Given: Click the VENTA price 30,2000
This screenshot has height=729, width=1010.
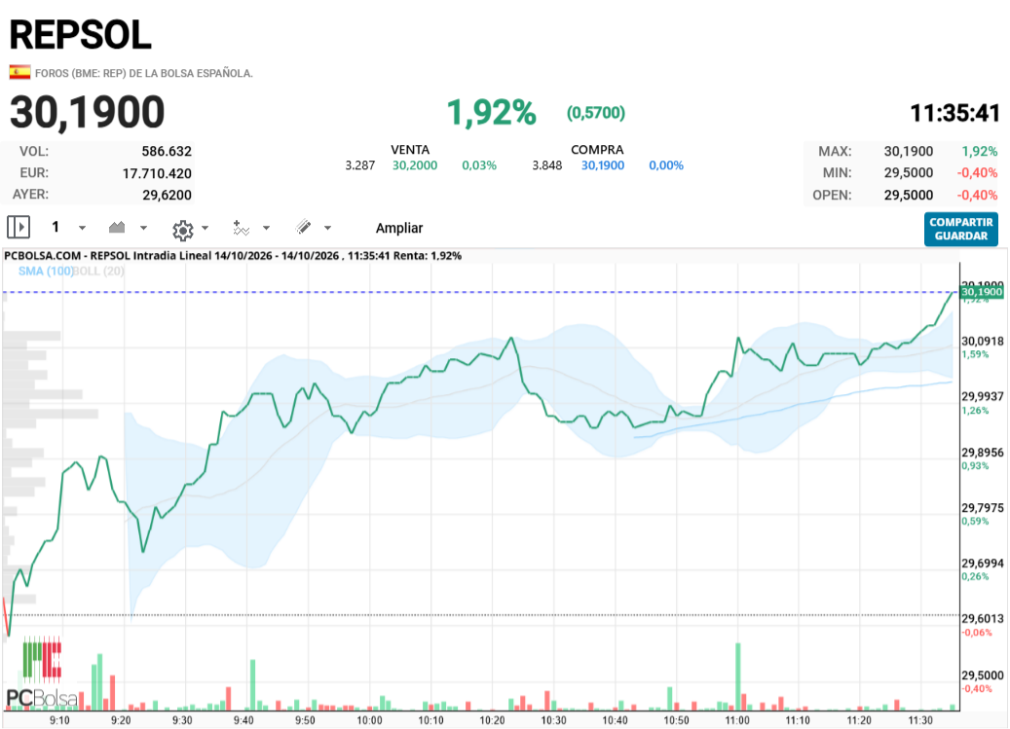Looking at the screenshot, I should click(x=415, y=165).
